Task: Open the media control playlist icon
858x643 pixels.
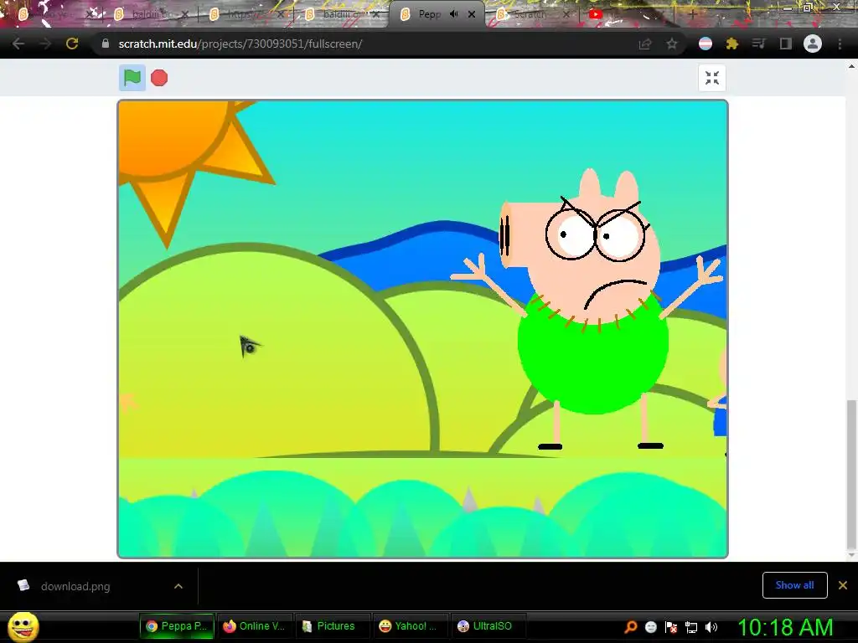Action: (x=758, y=44)
